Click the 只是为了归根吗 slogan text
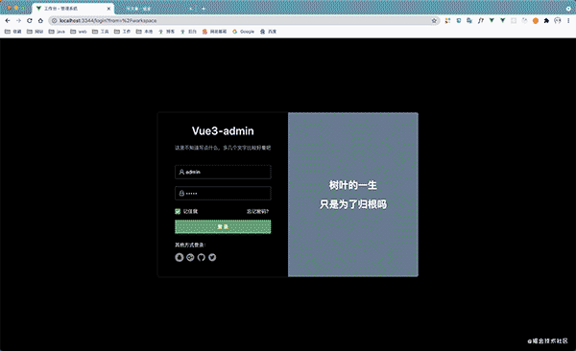Image resolution: width=576 pixels, height=351 pixels. click(353, 204)
